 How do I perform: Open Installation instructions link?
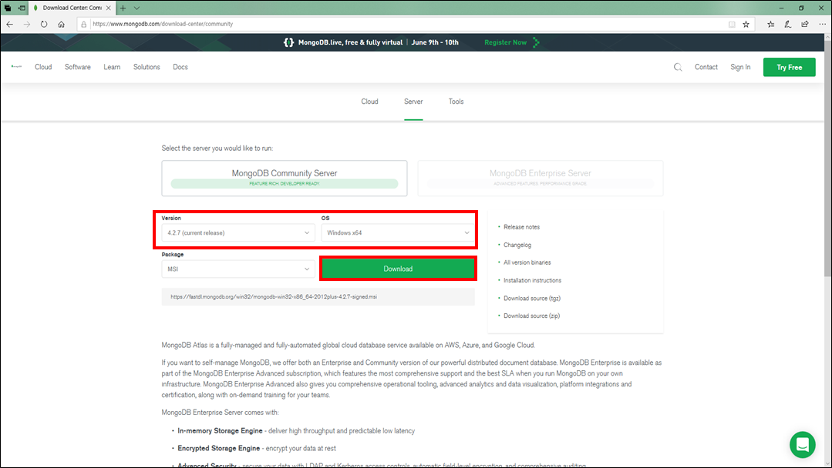tap(532, 281)
